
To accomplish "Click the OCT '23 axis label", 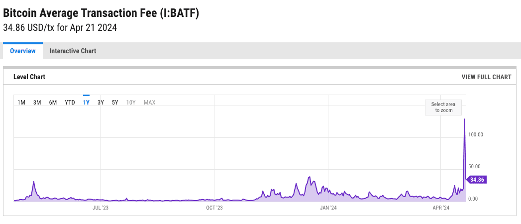I will coord(214,208).
